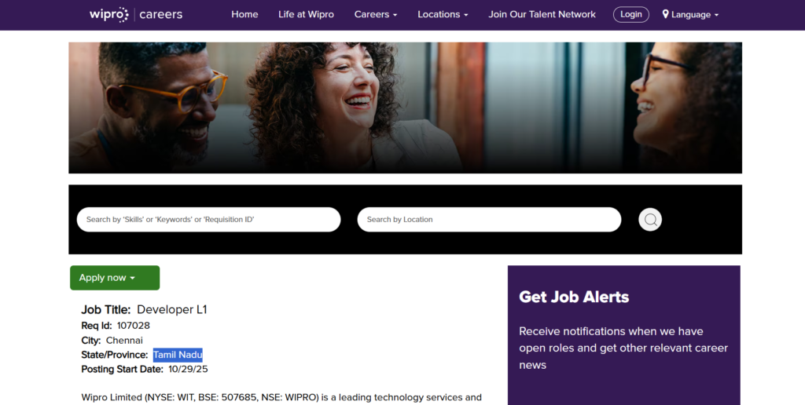
Task: Click the Login button
Action: coord(631,14)
